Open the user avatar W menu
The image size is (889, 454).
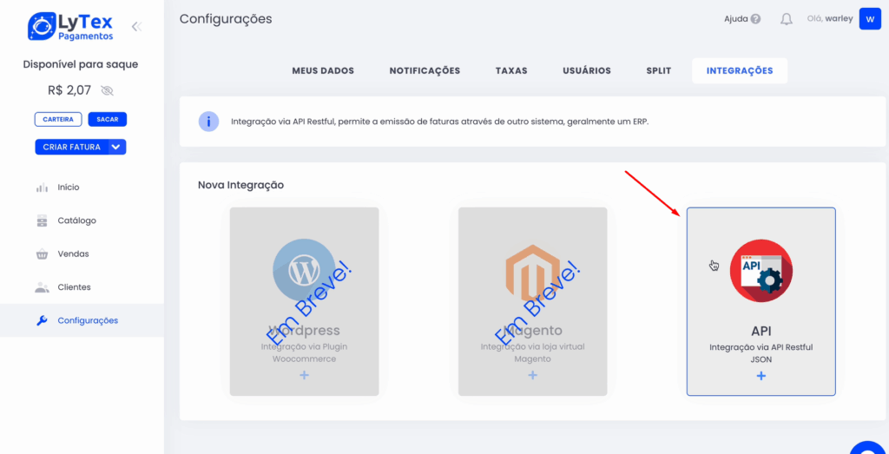[870, 19]
